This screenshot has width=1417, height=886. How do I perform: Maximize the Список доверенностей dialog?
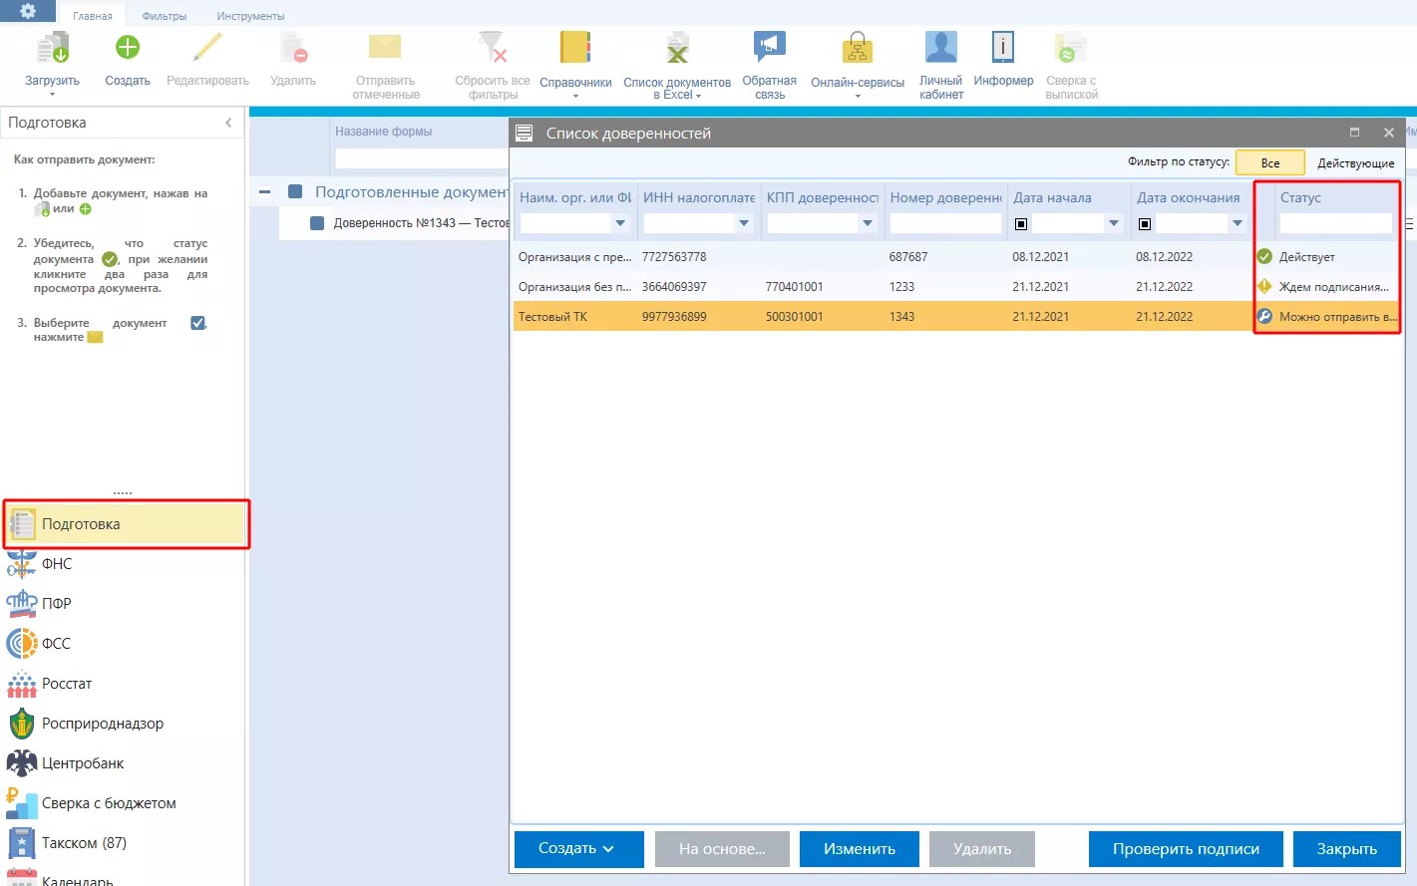(x=1354, y=133)
